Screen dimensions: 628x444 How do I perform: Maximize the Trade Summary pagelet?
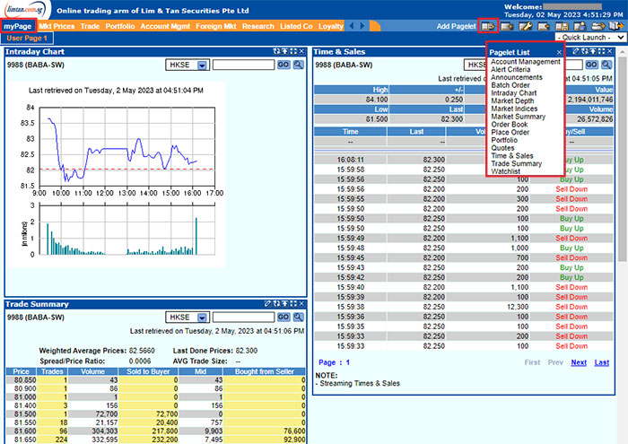coord(293,304)
